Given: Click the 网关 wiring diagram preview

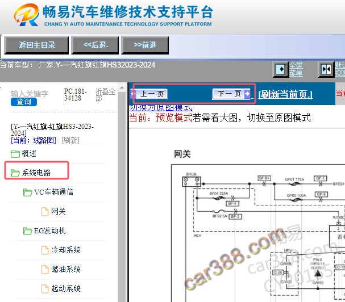Looking at the screenshot, I should (258, 233).
